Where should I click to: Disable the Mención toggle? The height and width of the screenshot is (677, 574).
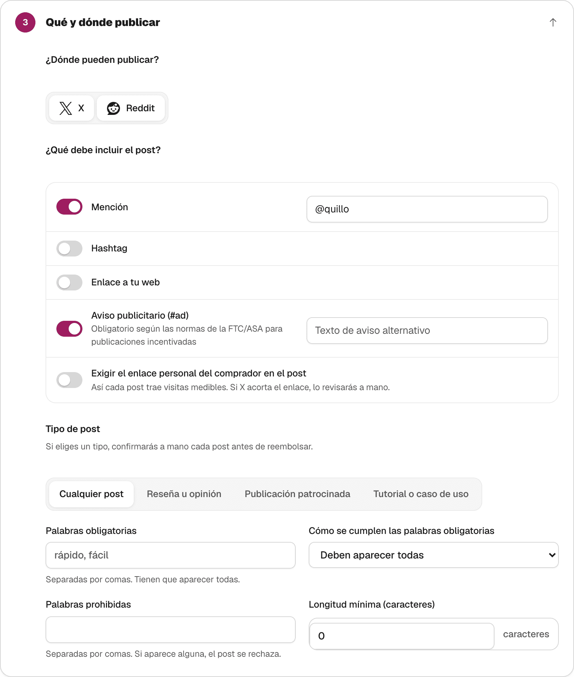coord(69,207)
